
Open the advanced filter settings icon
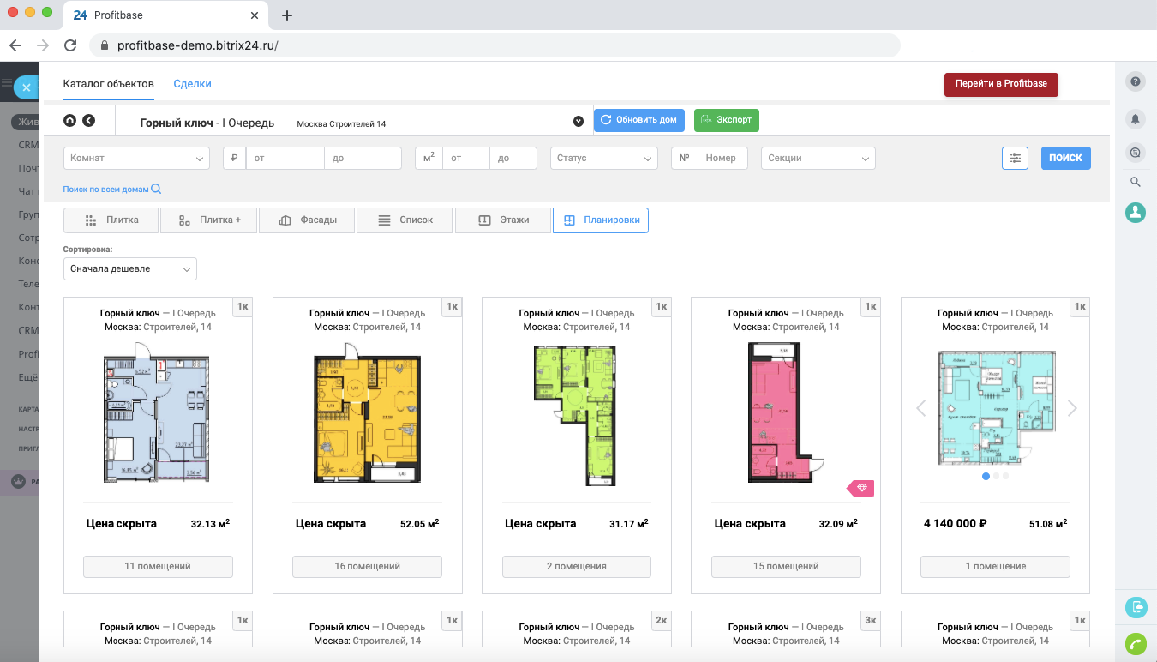1015,158
